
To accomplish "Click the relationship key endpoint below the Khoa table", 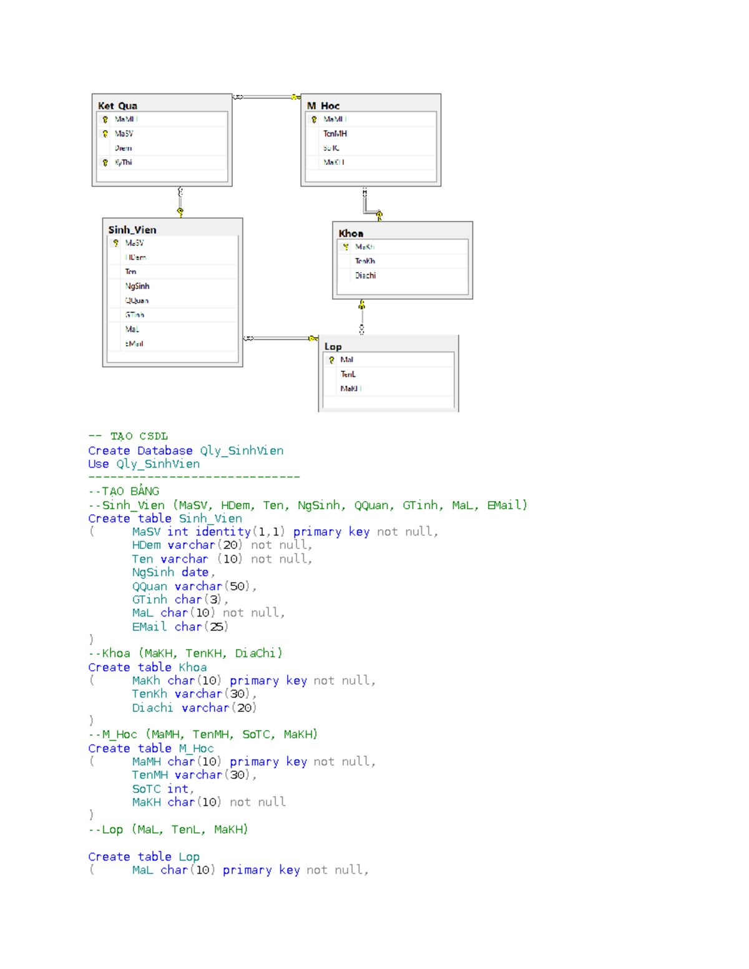I will [x=361, y=305].
